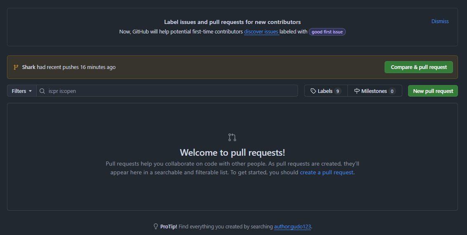Viewport: 467px width, 235px height.
Task: Open the Filters dropdown
Action: [x=22, y=91]
